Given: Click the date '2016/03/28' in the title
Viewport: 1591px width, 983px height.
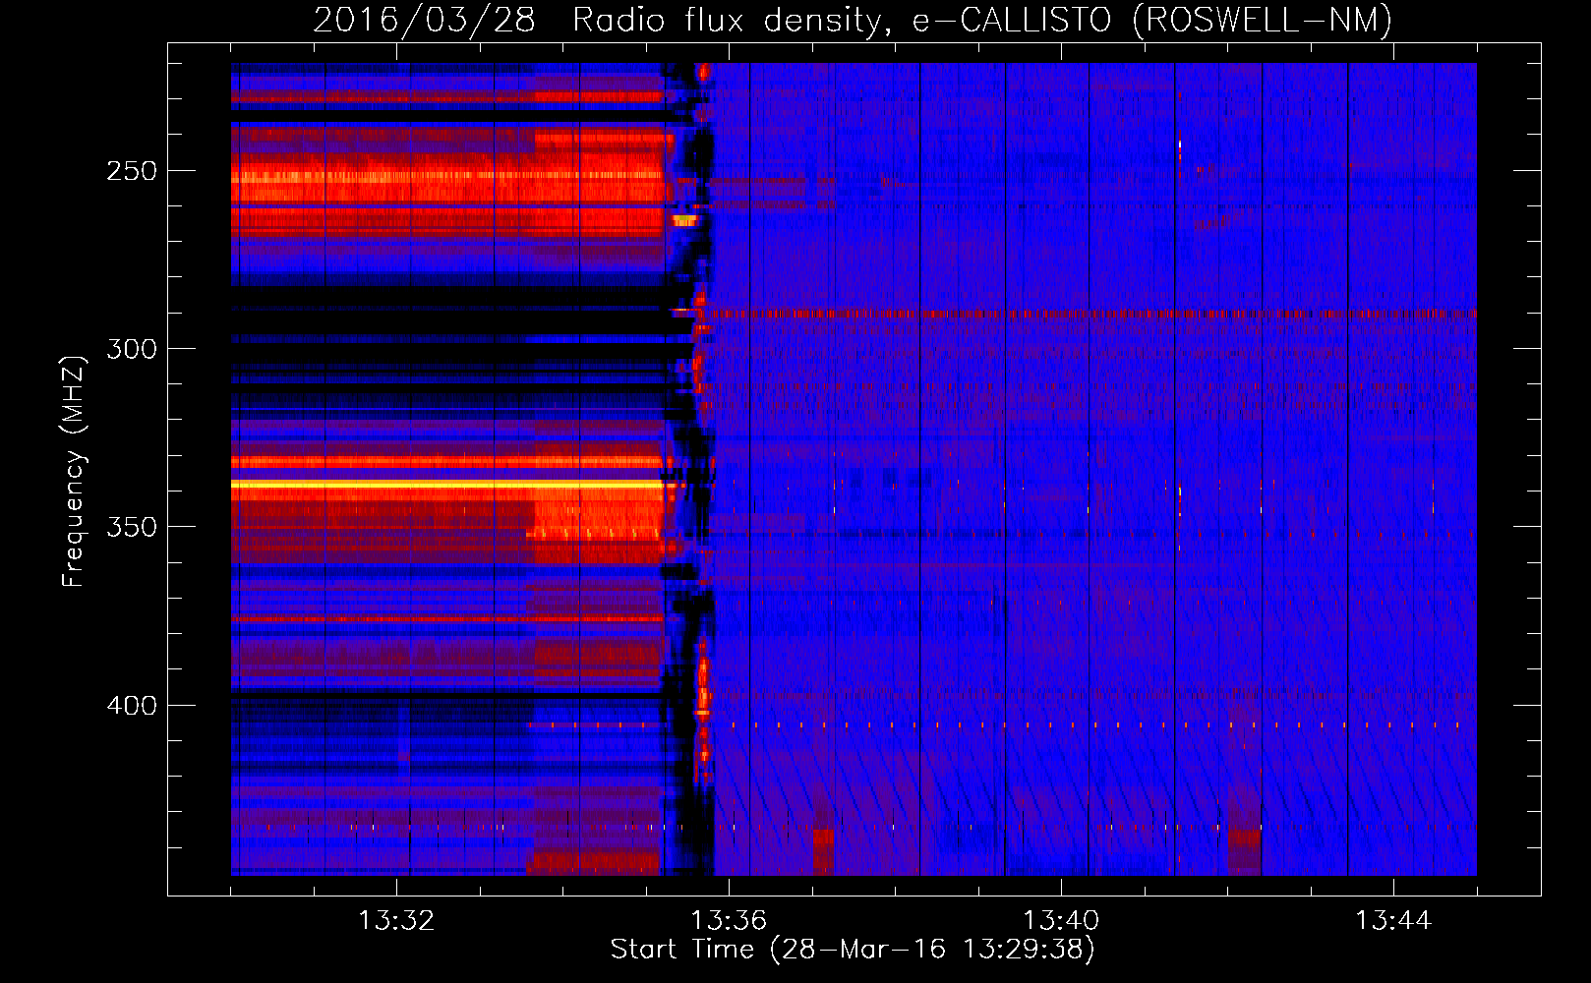Looking at the screenshot, I should coord(425,20).
